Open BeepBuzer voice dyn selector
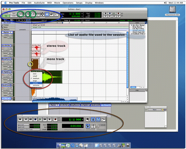Viewport: 186px width, 149px height. 10,67
